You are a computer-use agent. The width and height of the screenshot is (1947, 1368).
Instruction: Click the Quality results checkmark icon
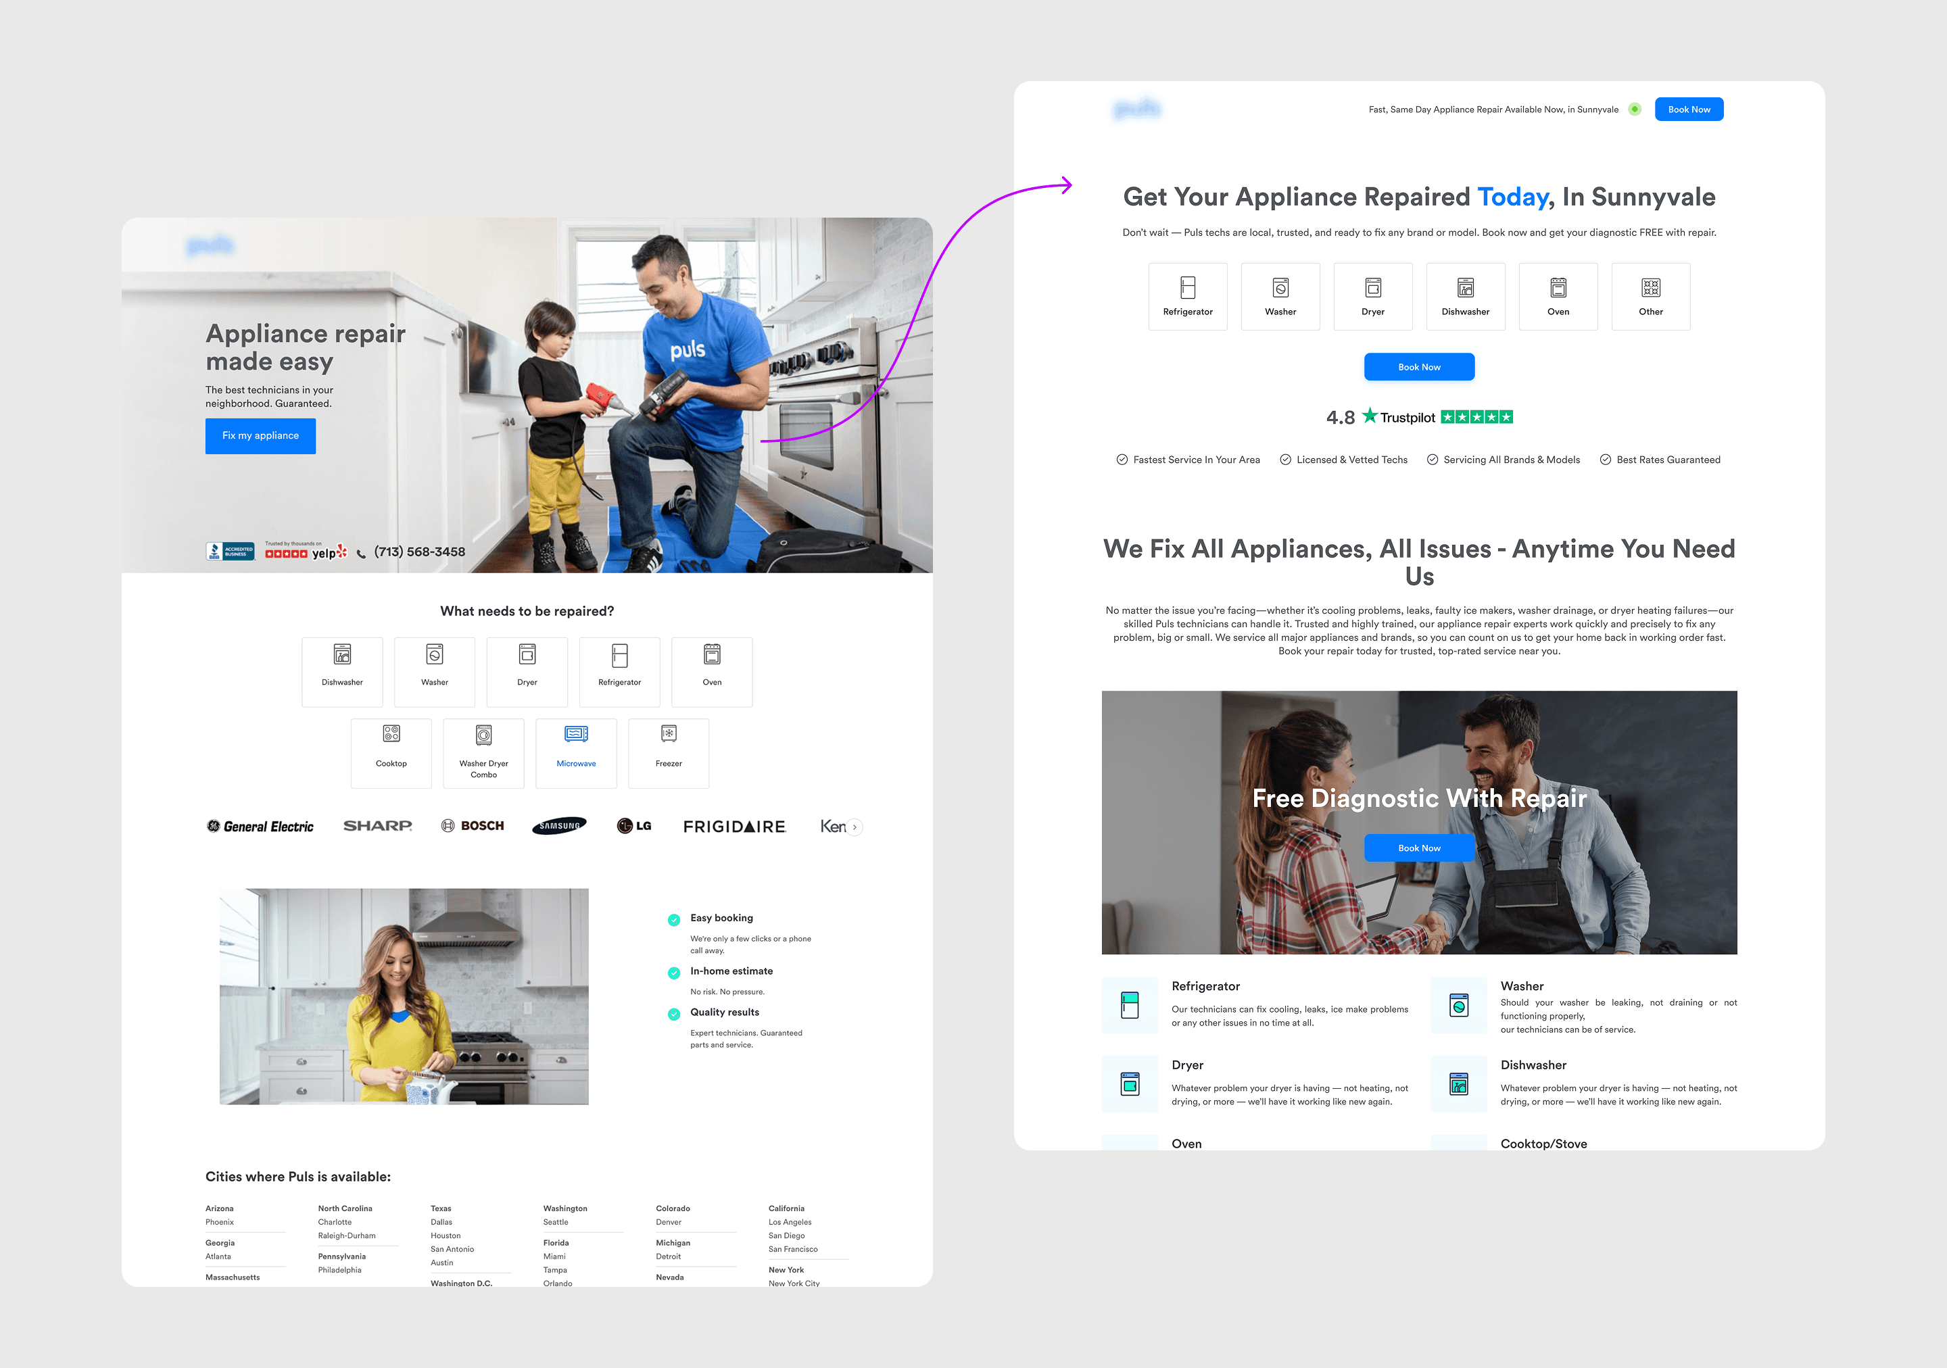(674, 1014)
